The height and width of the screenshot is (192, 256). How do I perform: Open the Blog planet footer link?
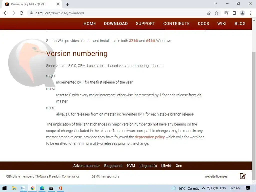pyautogui.click(x=113, y=166)
